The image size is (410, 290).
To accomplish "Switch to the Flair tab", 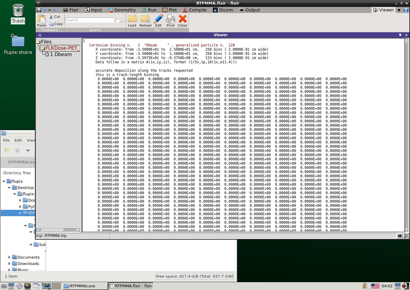I will pos(71,10).
